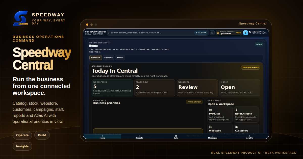
Task: Open the Products quick start card
Action: [220, 115]
